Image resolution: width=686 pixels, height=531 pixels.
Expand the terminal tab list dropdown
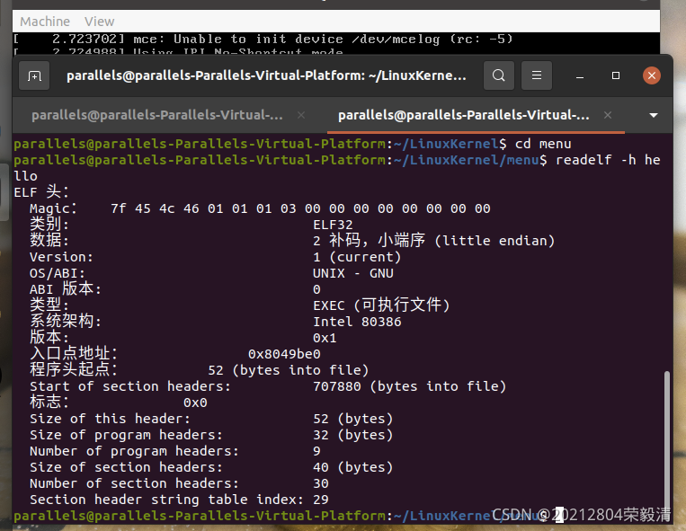coord(654,115)
